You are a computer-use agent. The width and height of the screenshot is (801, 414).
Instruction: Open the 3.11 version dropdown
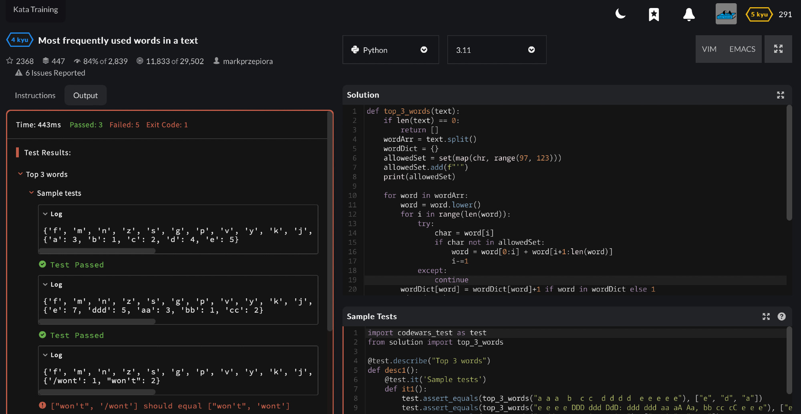click(497, 50)
